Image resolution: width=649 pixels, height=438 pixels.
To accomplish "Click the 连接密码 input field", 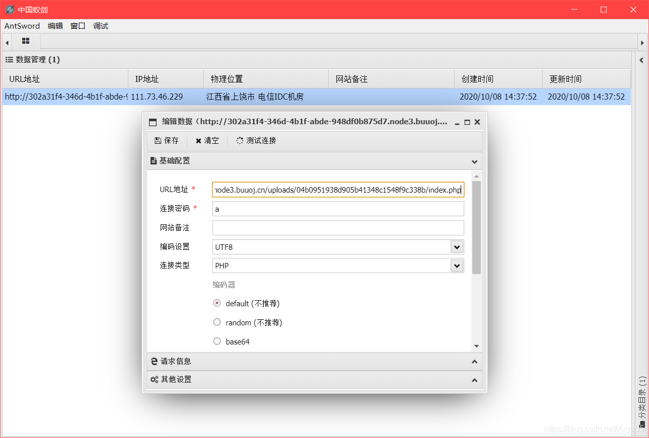I will click(338, 209).
